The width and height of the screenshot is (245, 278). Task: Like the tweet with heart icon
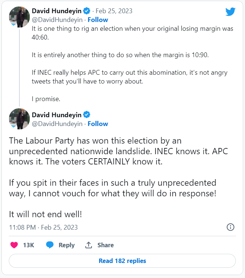(14, 245)
